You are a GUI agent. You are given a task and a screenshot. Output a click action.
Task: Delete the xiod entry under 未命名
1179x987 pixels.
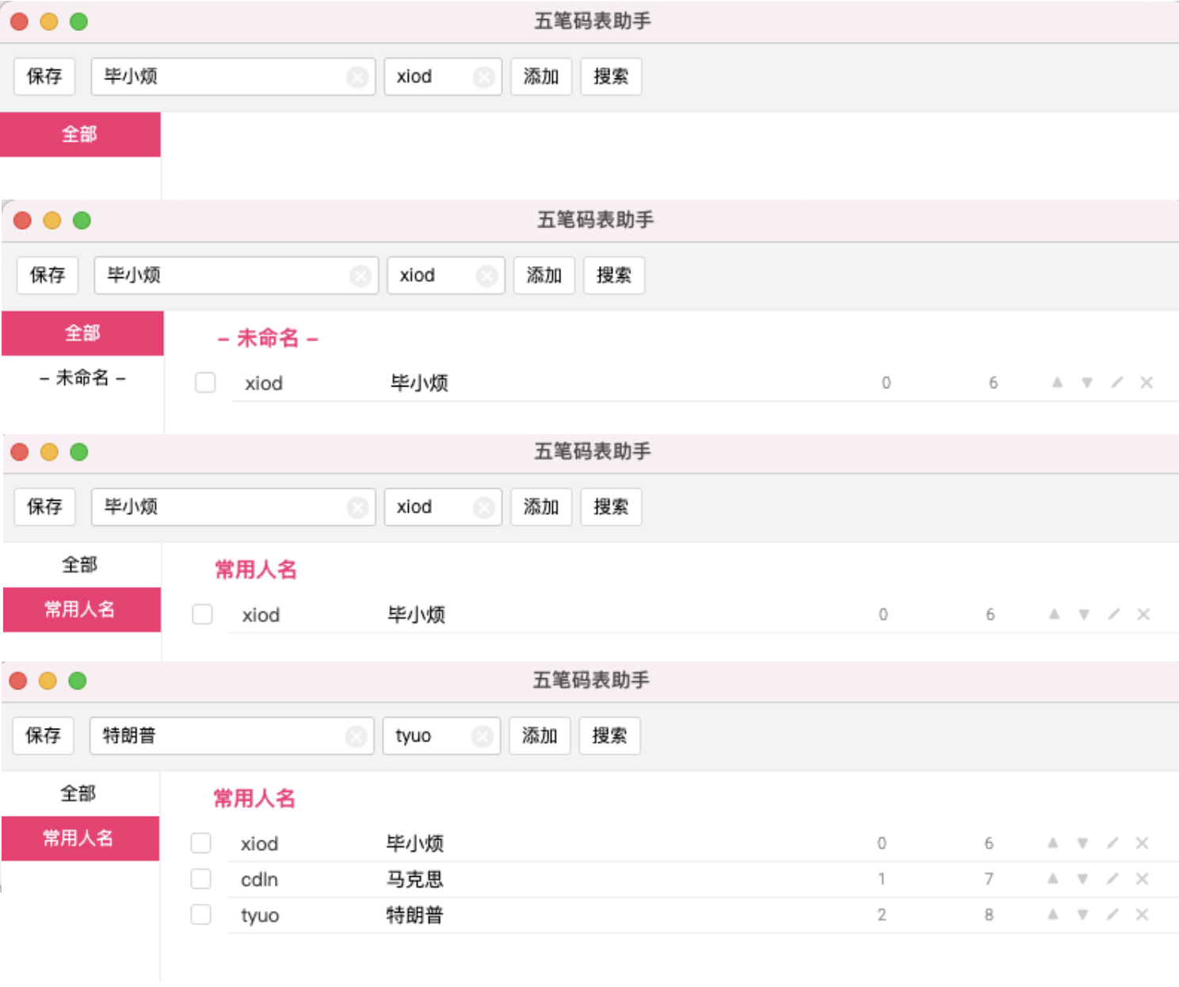click(1147, 383)
